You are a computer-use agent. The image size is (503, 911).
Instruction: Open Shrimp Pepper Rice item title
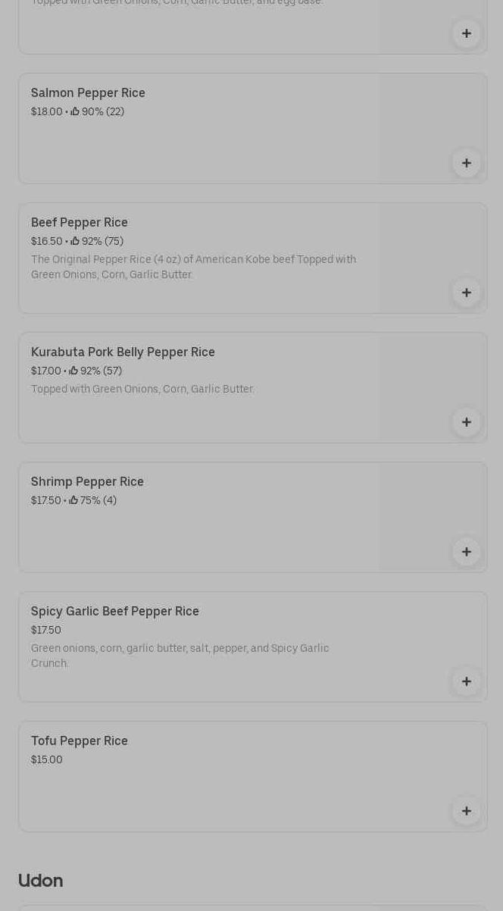click(87, 482)
